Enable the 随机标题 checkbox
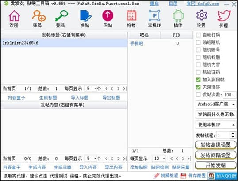The image size is (238, 181). pyautogui.click(x=198, y=58)
